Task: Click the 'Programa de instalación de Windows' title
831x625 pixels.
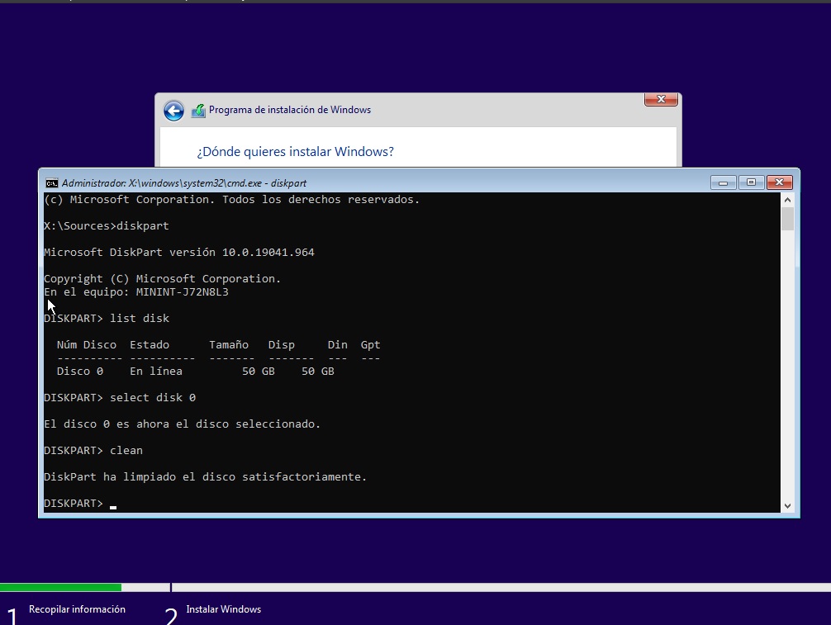Action: [290, 110]
